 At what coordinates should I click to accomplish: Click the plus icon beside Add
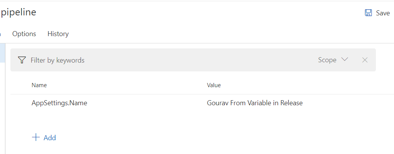tap(36, 137)
